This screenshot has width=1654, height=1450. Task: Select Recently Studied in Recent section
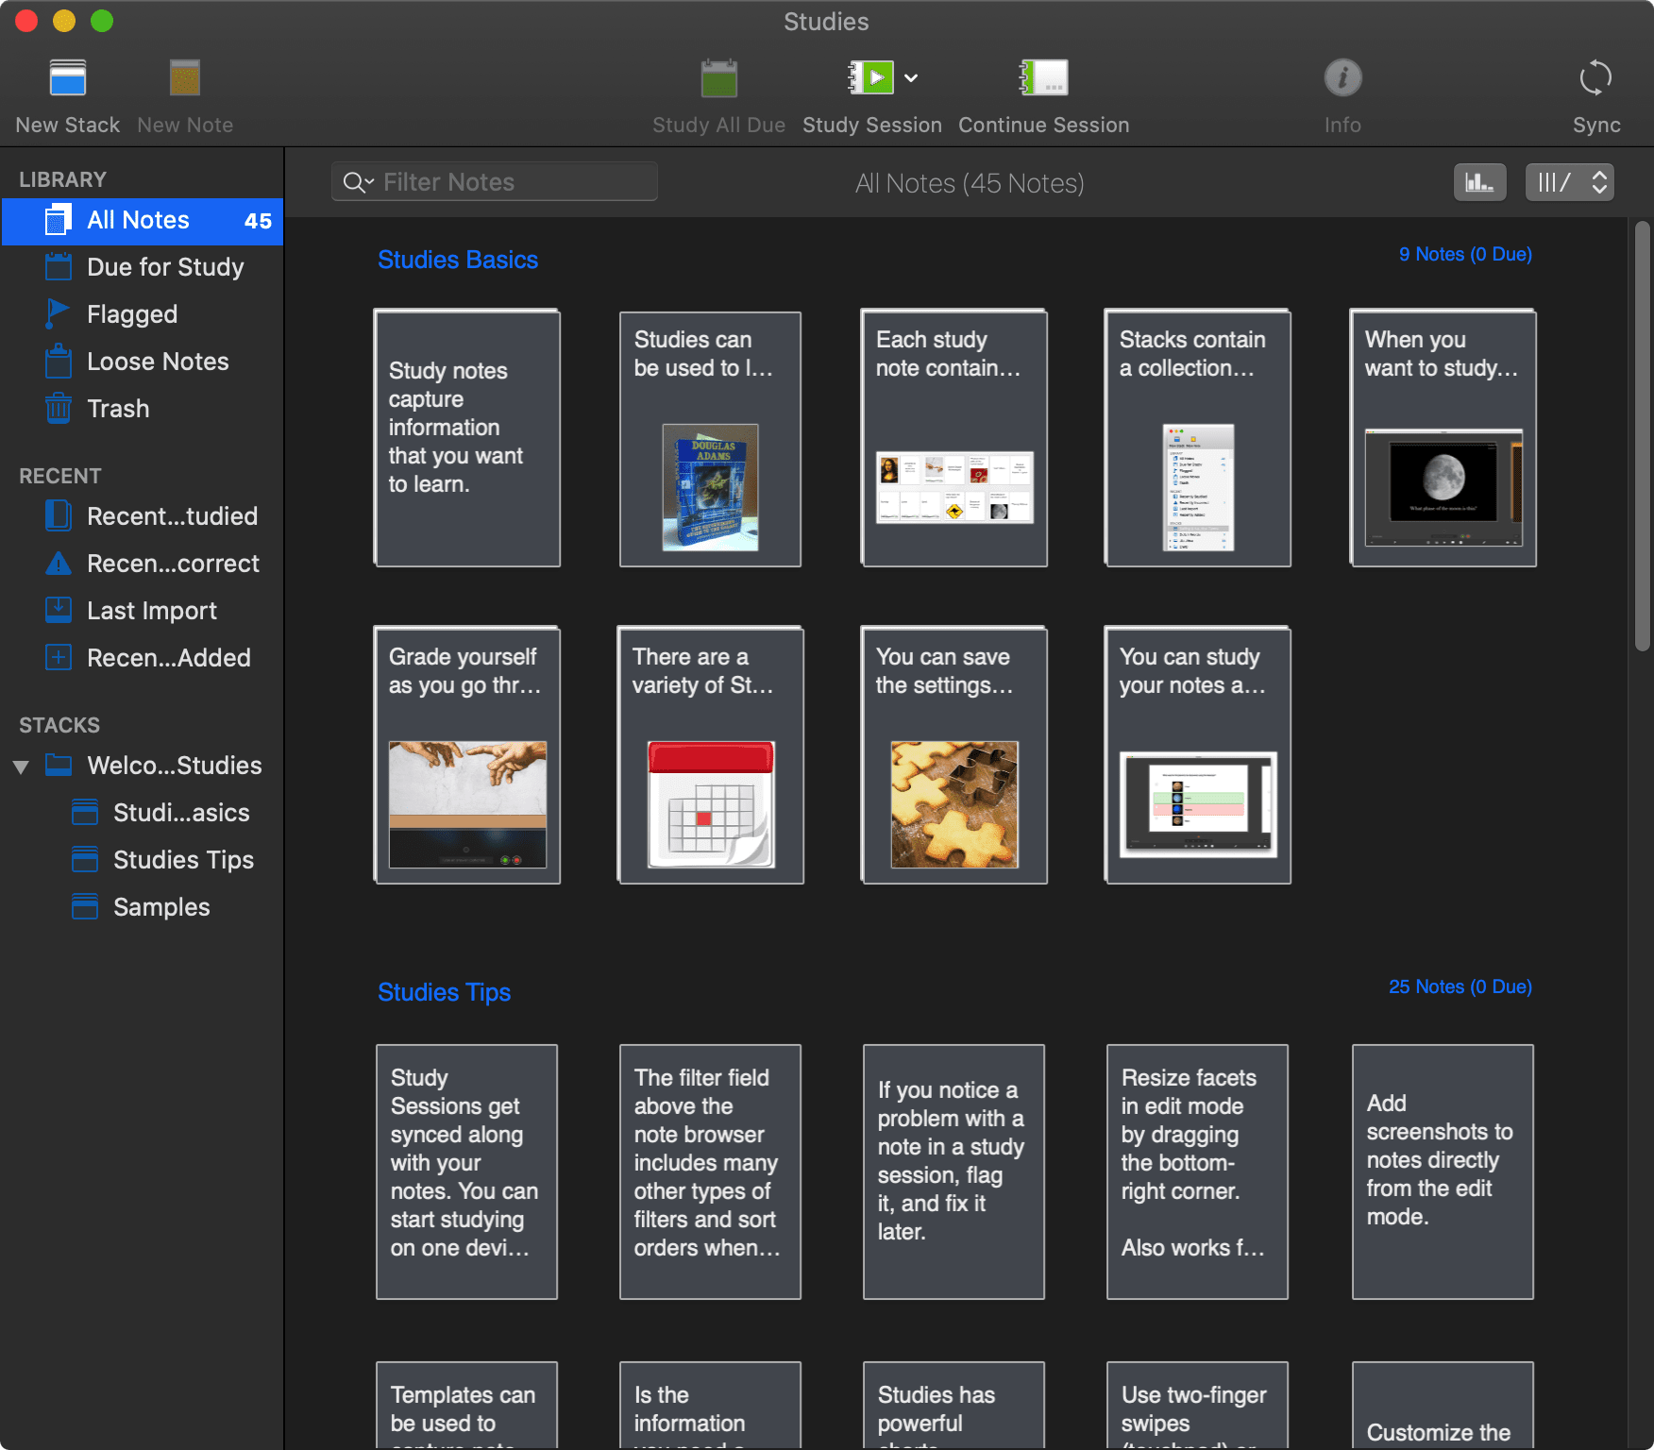click(x=143, y=517)
